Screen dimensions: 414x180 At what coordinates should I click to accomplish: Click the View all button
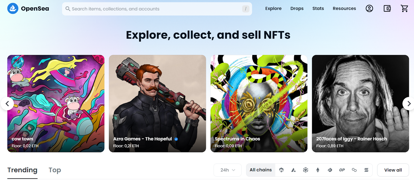pyautogui.click(x=393, y=170)
